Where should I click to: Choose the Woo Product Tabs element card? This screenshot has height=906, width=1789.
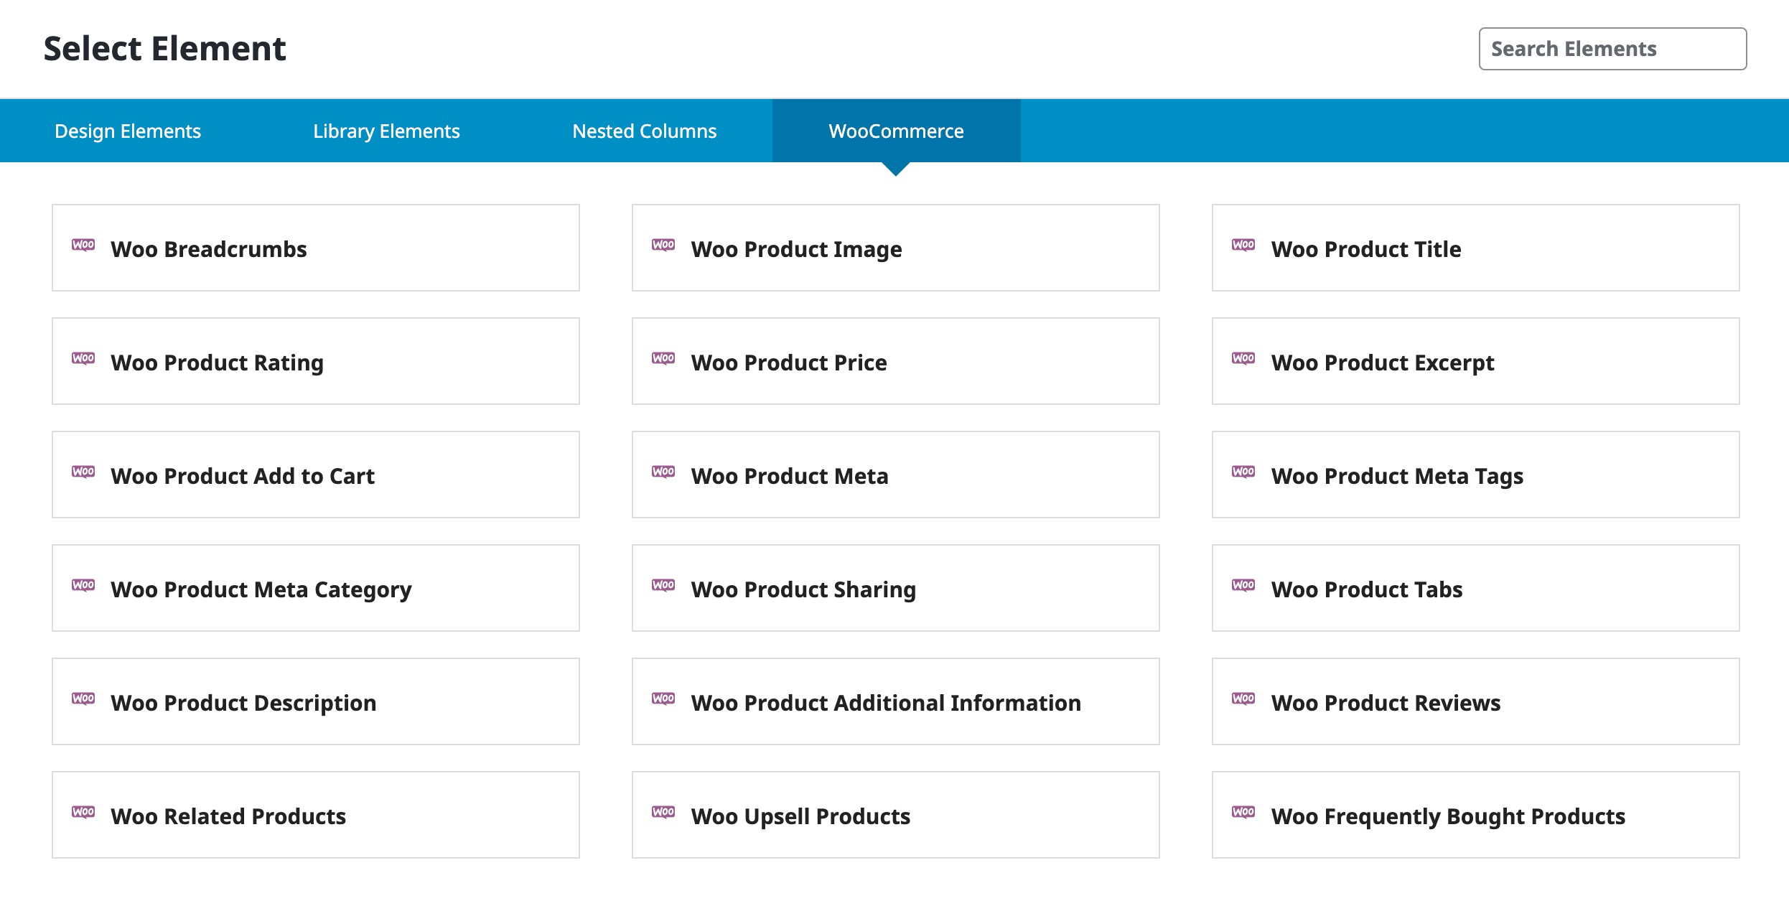[1476, 588]
